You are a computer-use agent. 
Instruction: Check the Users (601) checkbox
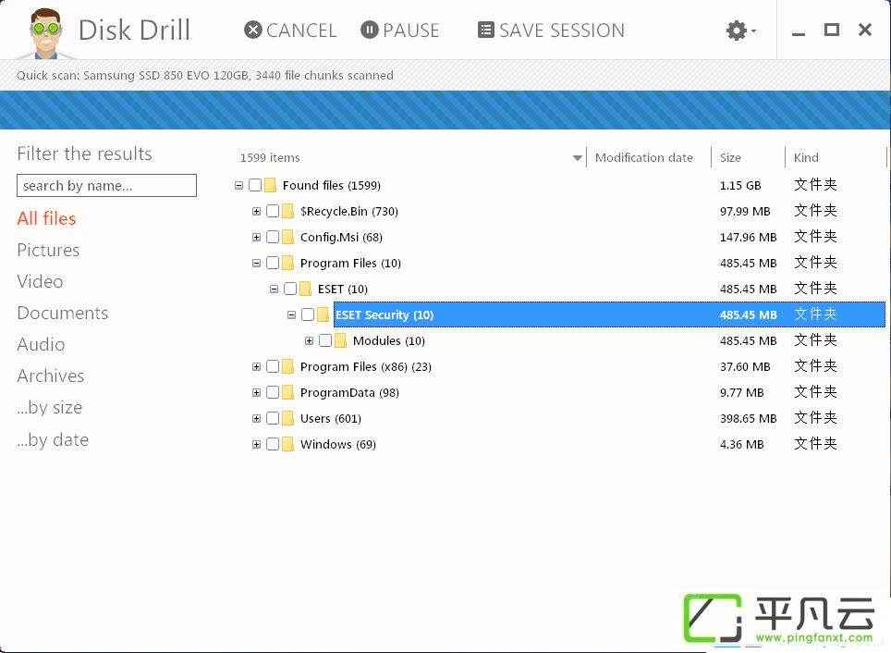point(273,419)
